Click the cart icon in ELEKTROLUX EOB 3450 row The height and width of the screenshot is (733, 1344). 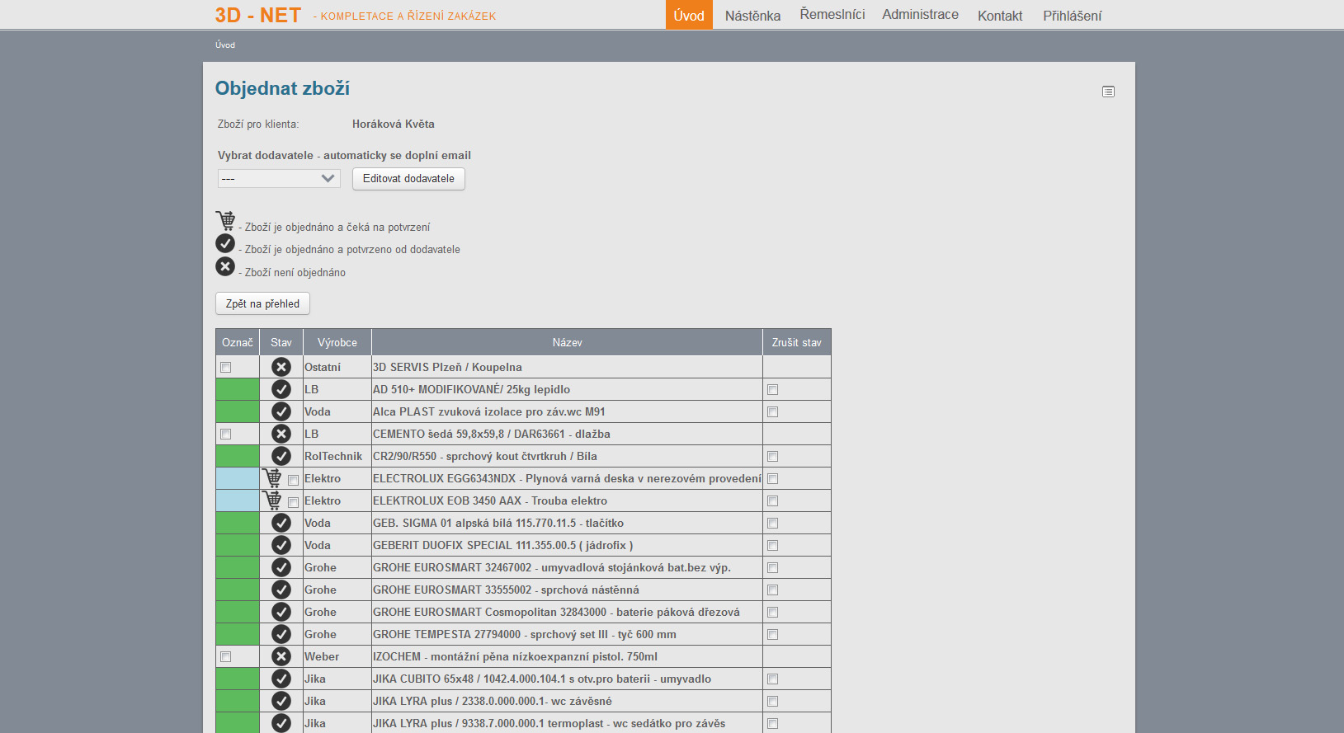(x=272, y=500)
